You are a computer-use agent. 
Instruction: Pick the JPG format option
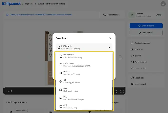click(x=84, y=106)
